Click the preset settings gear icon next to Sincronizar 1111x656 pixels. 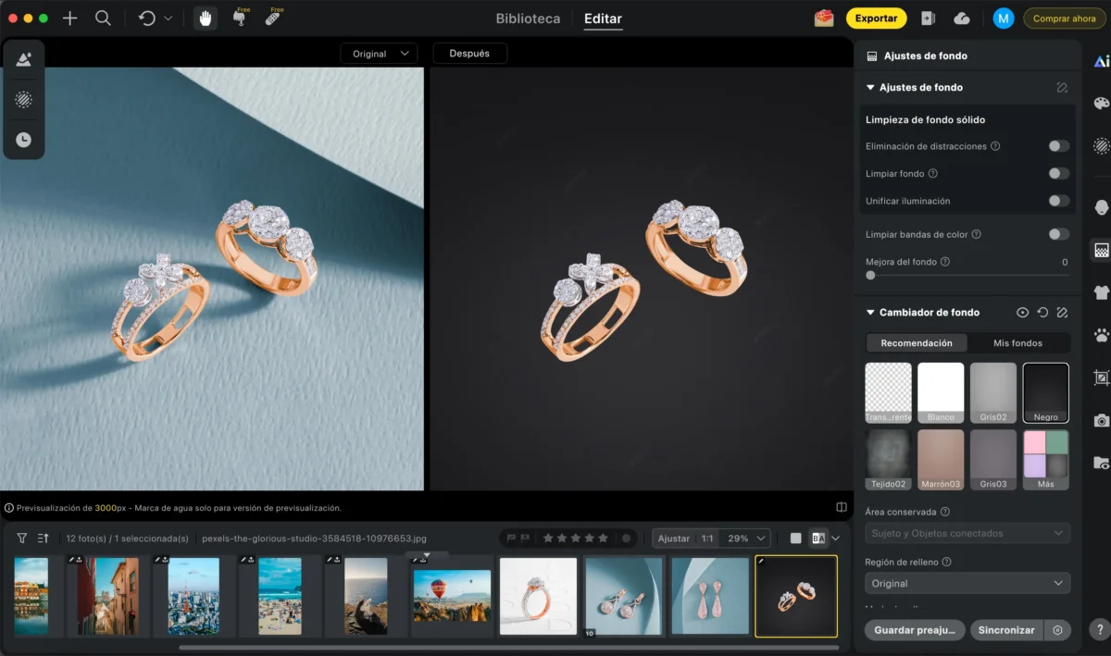[1057, 630]
